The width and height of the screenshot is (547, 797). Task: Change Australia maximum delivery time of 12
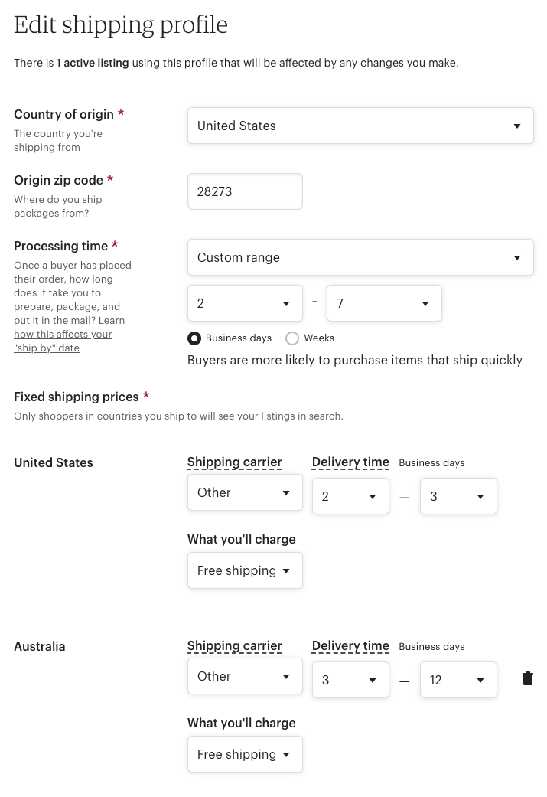[x=458, y=680]
